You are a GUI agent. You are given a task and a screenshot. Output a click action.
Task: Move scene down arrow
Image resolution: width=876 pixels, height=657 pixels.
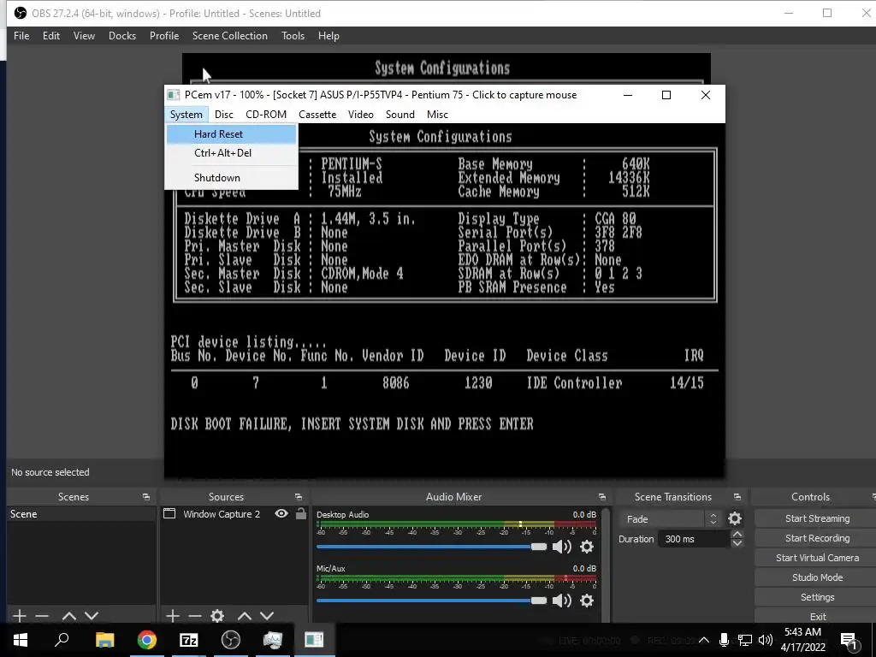coord(92,616)
